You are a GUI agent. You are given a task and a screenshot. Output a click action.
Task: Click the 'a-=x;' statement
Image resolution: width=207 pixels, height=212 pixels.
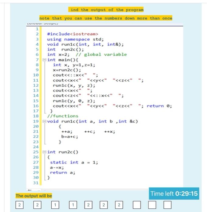[x=57, y=167]
